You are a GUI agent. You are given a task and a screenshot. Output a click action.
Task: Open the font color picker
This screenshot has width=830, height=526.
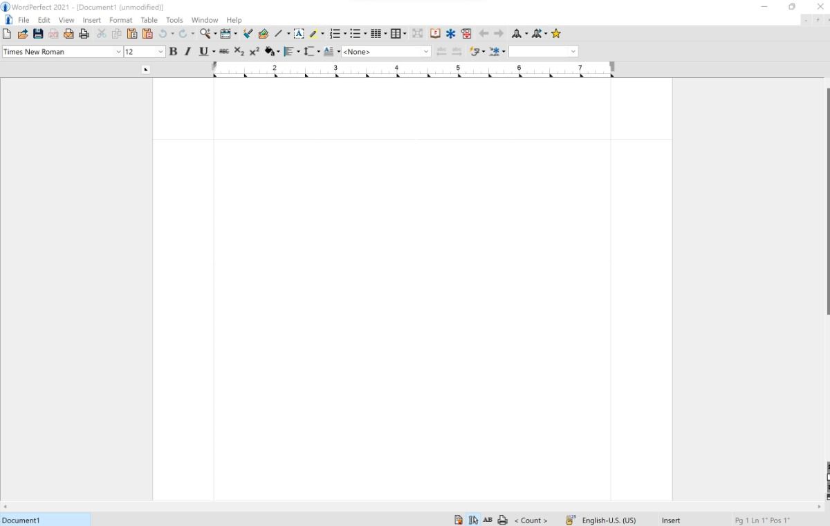pos(268,51)
